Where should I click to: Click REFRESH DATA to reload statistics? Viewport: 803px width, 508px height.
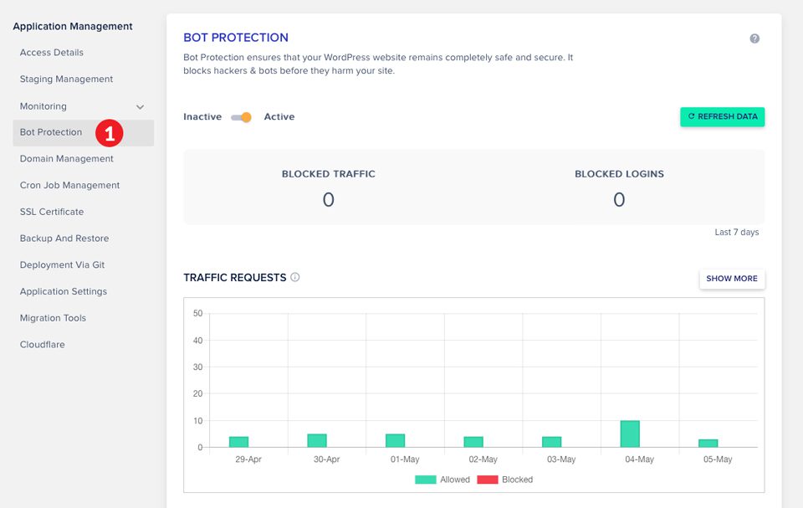[722, 116]
